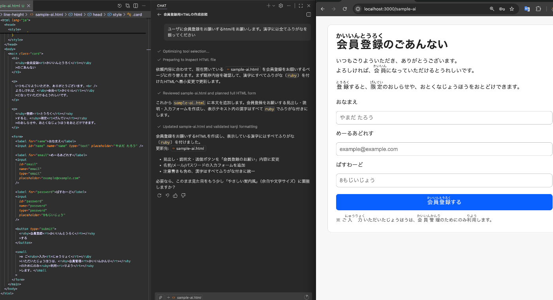553x300 pixels.
Task: Attach context with the paperclip icon
Action: point(160,297)
